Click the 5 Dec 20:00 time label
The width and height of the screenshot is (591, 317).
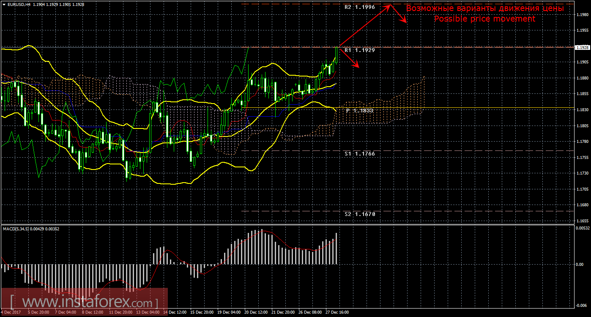tap(38, 312)
